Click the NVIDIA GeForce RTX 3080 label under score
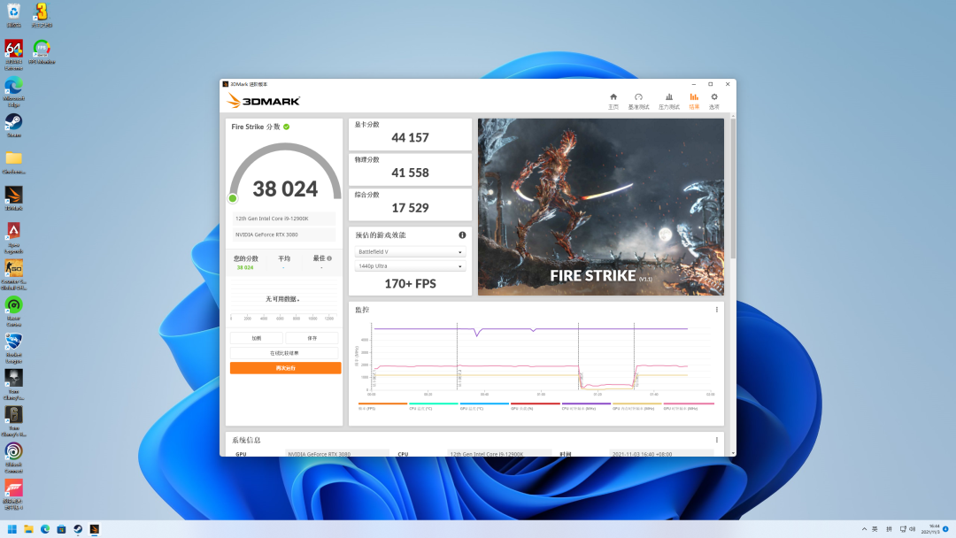The image size is (956, 538). tap(283, 234)
